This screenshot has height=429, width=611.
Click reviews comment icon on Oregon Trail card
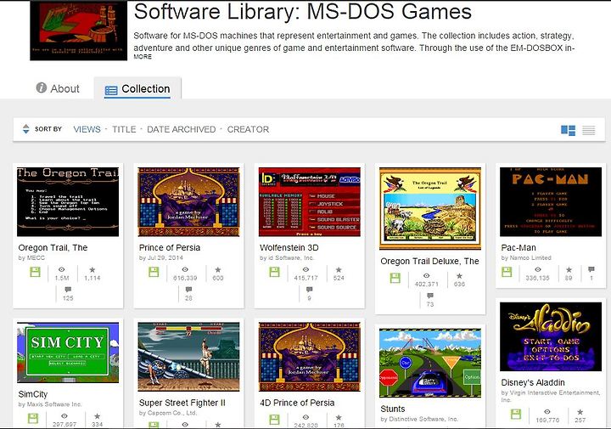[68, 290]
